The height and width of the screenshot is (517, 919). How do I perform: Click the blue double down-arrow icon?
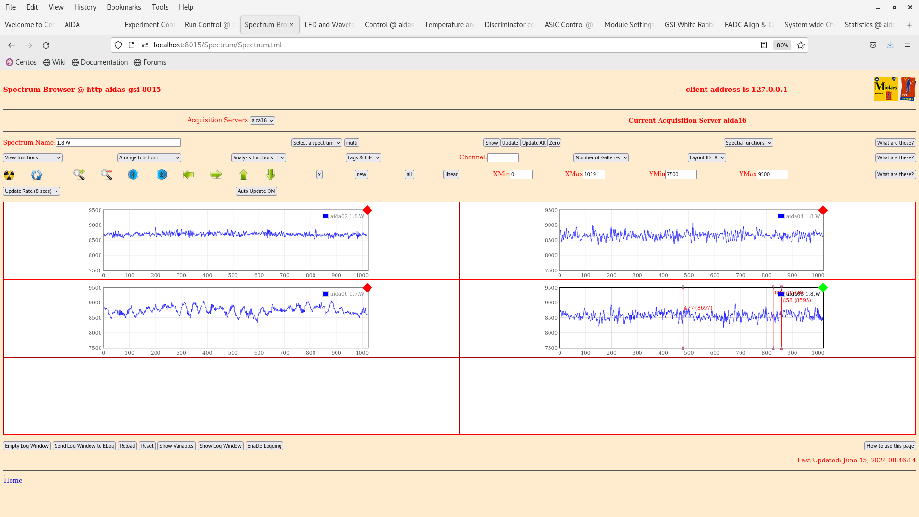click(133, 175)
